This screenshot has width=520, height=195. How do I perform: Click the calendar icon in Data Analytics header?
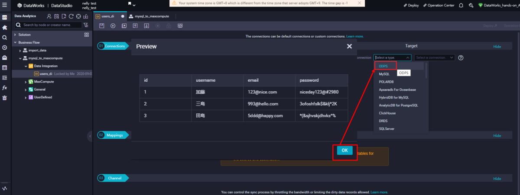[x=56, y=16]
